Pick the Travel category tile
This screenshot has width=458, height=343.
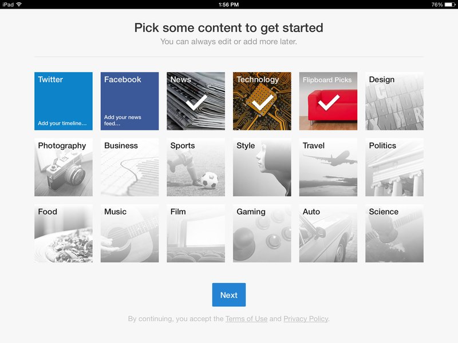(x=328, y=167)
